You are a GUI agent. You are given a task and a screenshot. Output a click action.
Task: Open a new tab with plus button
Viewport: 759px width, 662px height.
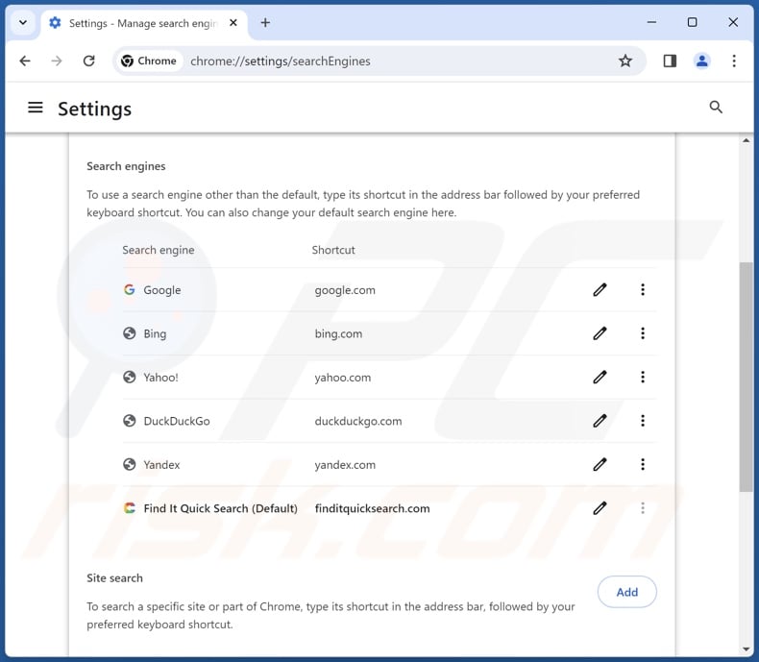pos(265,22)
